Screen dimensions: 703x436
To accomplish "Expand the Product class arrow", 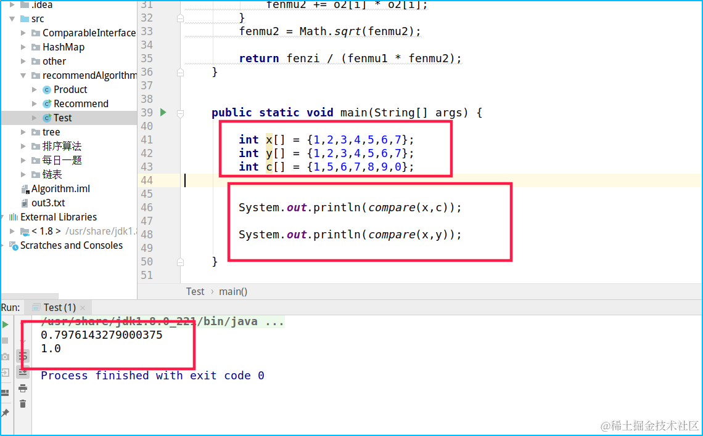I will pyautogui.click(x=35, y=89).
